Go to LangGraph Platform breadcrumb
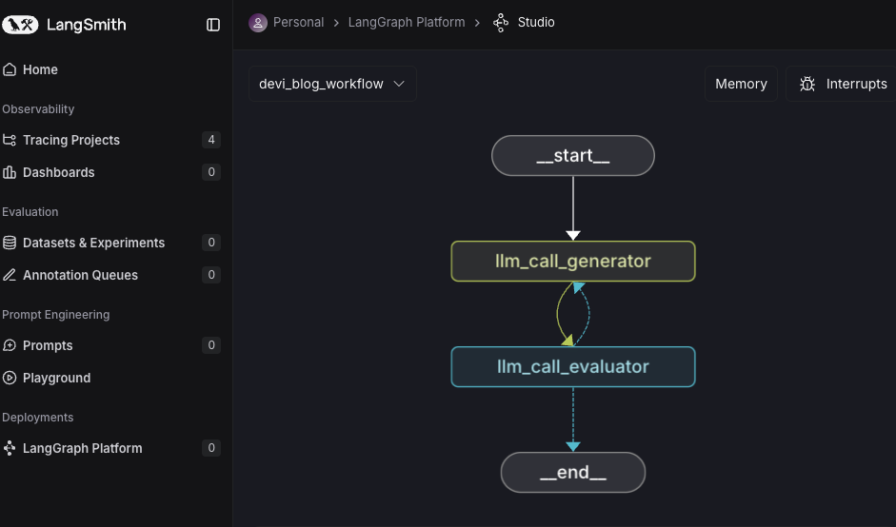This screenshot has width=896, height=527. coord(407,22)
